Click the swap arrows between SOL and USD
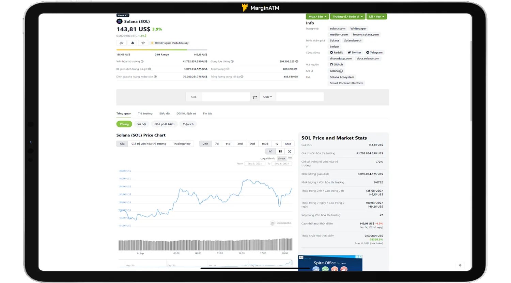The image size is (511, 283). [x=255, y=97]
